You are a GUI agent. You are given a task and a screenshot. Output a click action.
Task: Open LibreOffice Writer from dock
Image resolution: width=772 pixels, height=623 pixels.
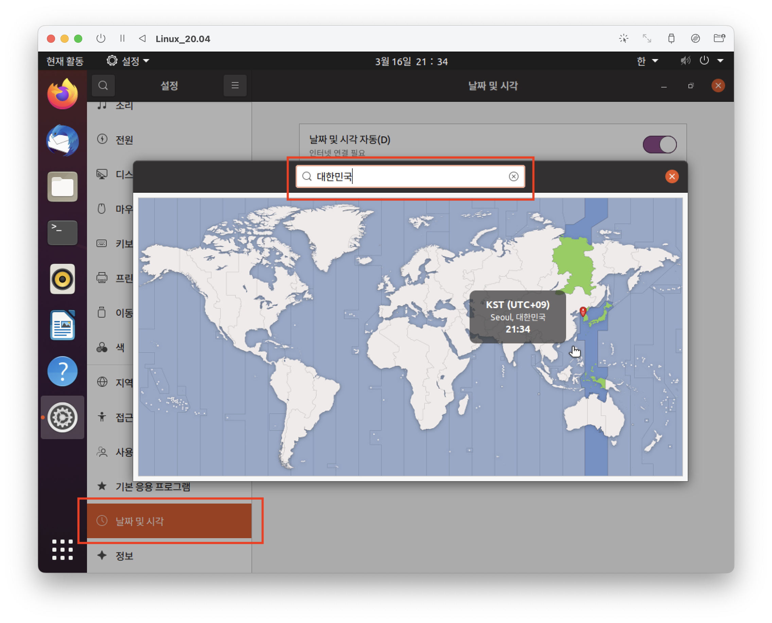[63, 325]
